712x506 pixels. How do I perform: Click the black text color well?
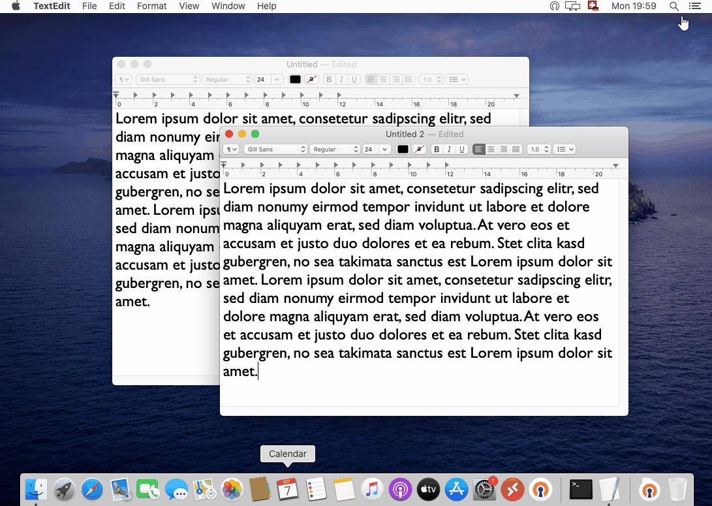(402, 149)
